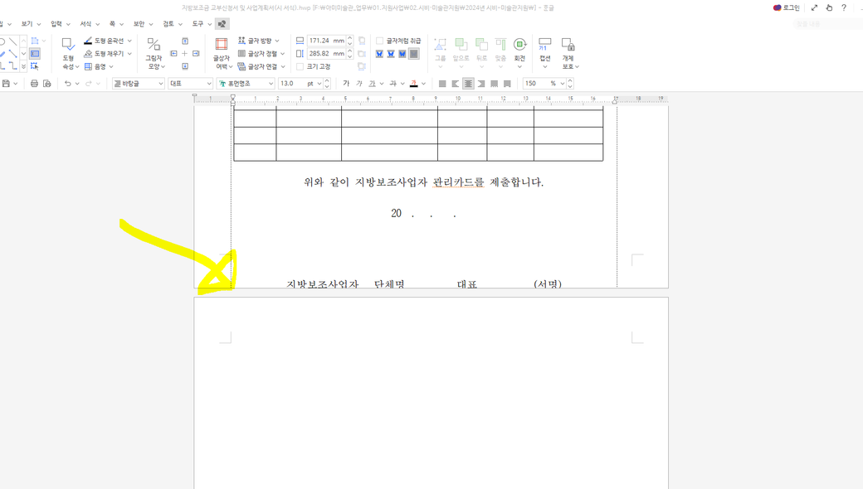Click the 로그인 button

pyautogui.click(x=786, y=7)
